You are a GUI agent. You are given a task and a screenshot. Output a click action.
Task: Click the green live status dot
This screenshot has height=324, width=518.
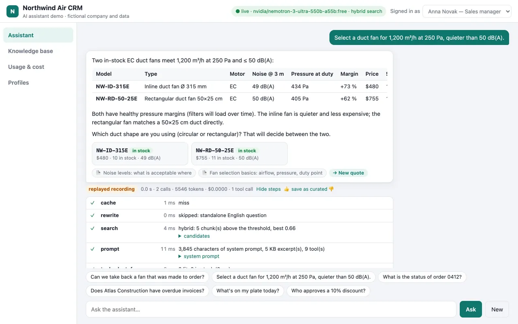[238, 11]
